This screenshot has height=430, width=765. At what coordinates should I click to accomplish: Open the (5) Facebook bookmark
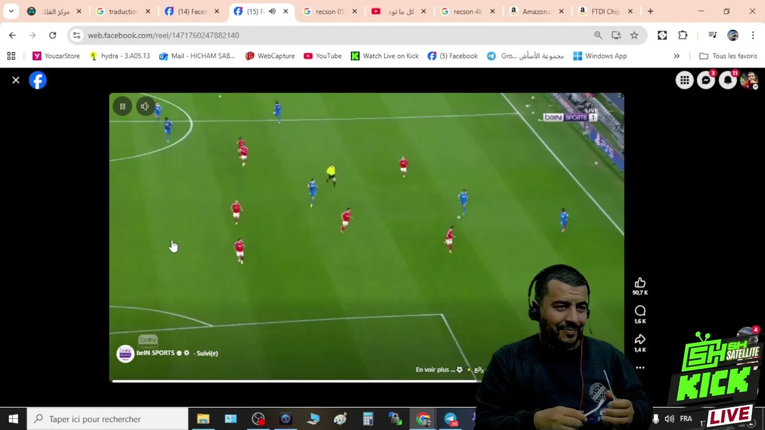pos(453,56)
